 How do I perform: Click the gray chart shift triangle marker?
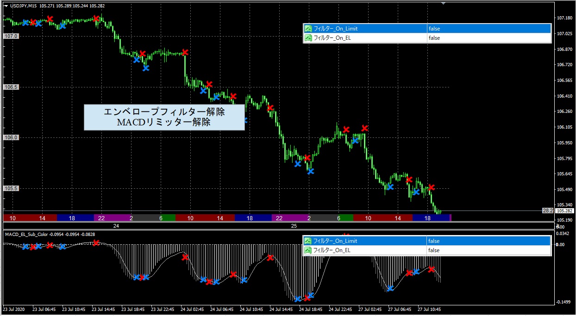tap(444, 4)
